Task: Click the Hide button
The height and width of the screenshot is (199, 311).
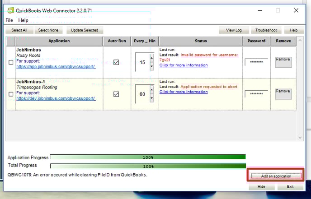Action: coord(261,186)
